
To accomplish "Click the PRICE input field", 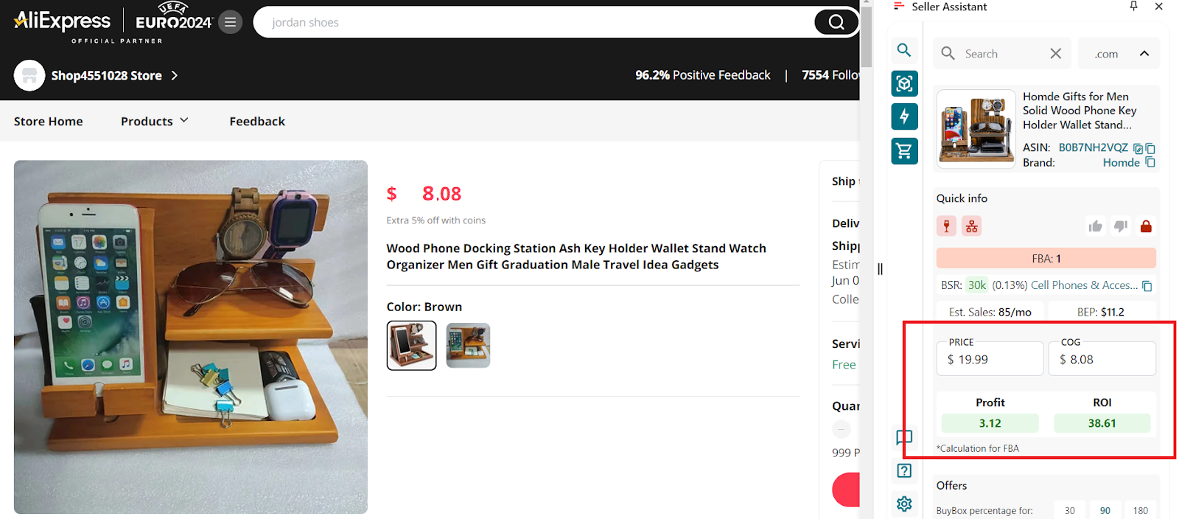I will coord(990,360).
